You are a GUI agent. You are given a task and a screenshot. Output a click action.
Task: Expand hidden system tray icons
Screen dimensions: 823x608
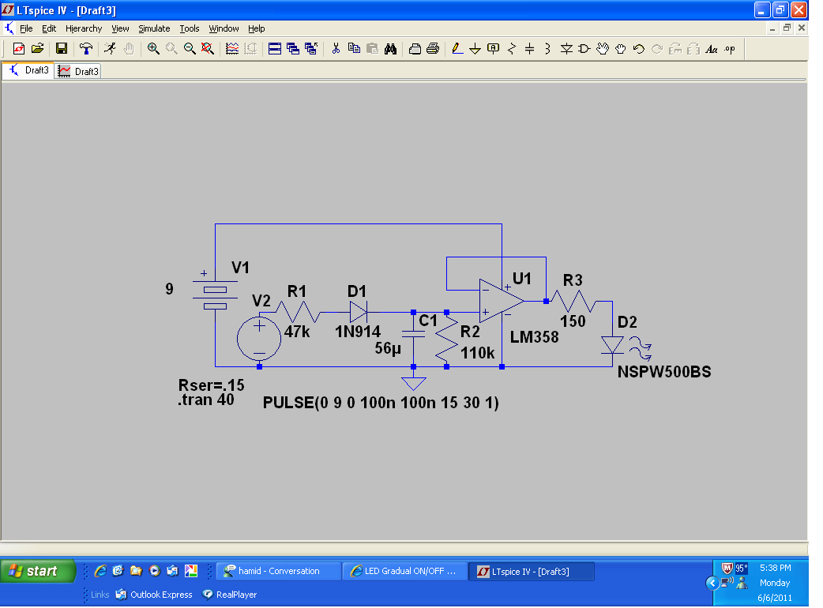(x=712, y=583)
